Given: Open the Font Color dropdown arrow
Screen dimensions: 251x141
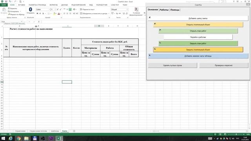Looking at the screenshot, I should [x=61, y=14].
